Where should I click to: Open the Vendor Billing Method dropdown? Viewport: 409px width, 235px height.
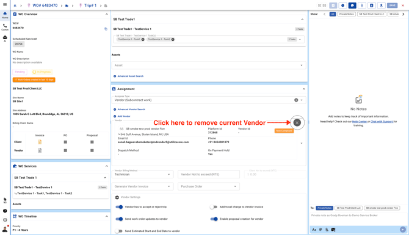click(x=143, y=174)
